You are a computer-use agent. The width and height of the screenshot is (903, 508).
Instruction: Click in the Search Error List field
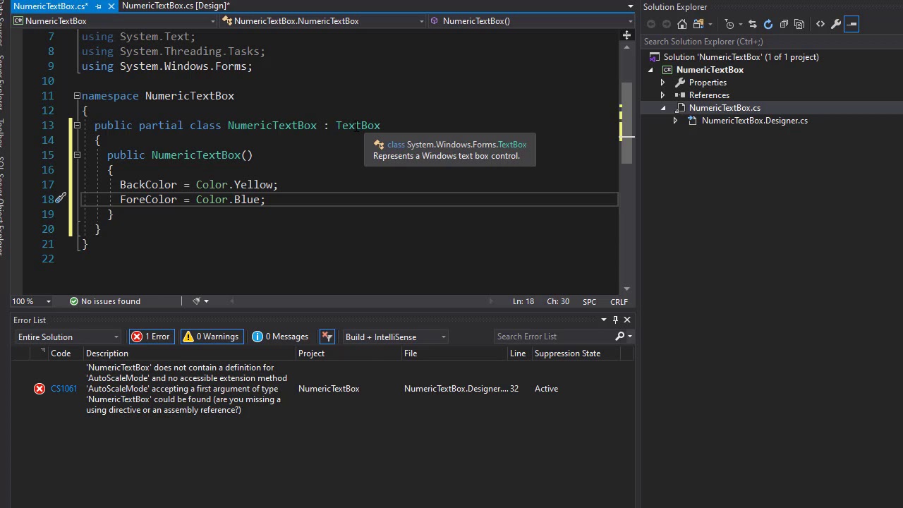554,337
